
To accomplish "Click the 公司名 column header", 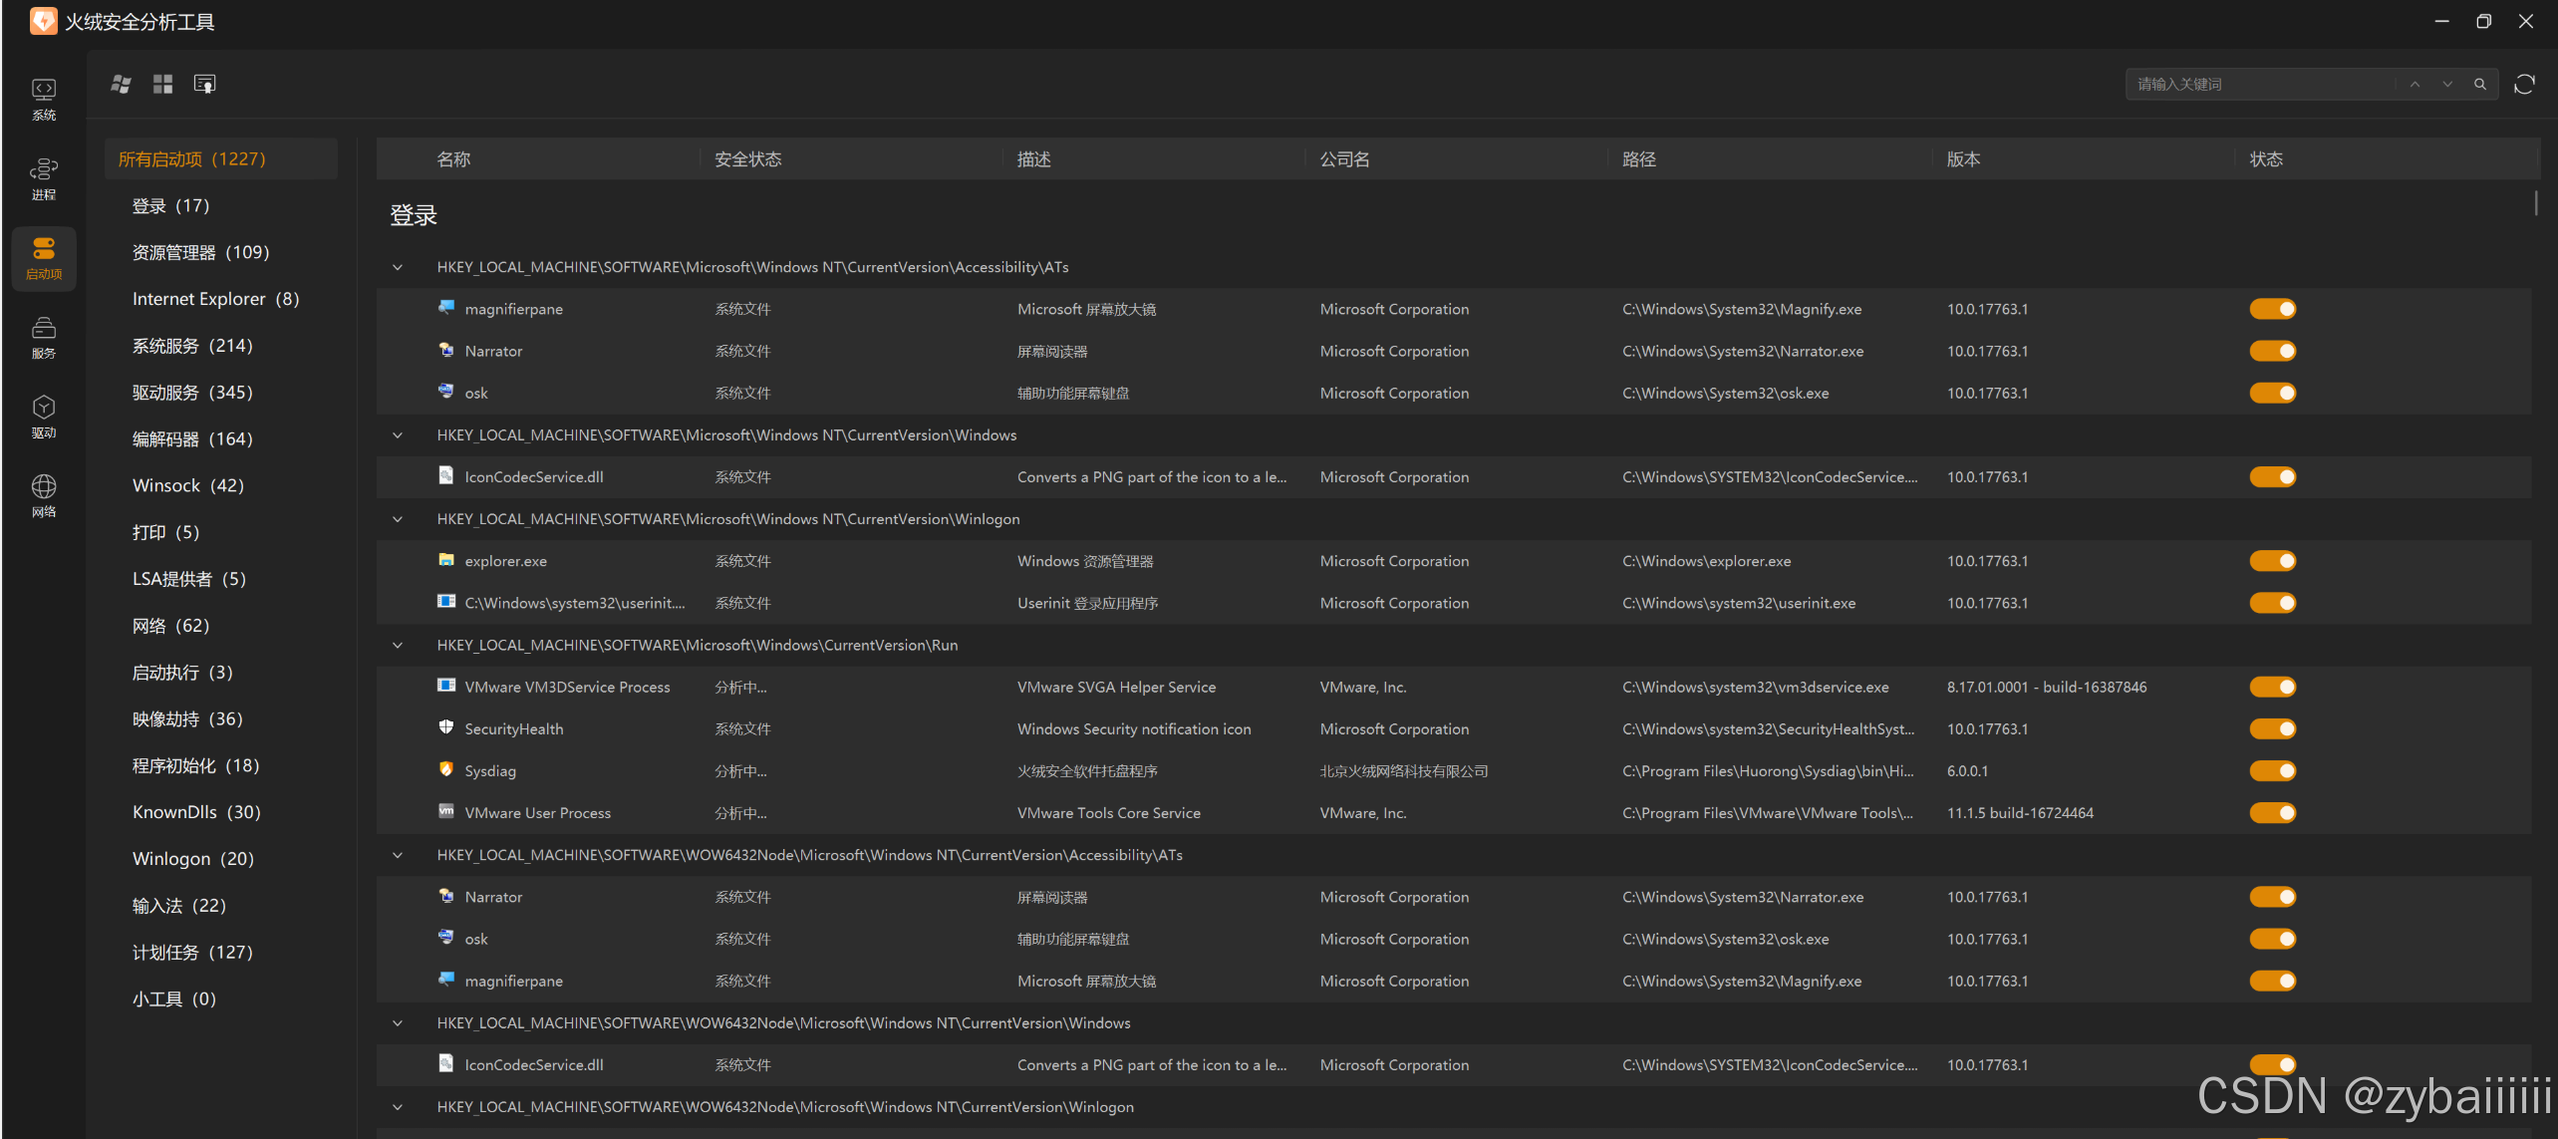I will click(x=1344, y=159).
